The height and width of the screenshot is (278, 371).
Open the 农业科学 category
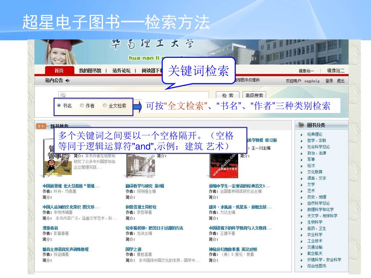click(315, 235)
